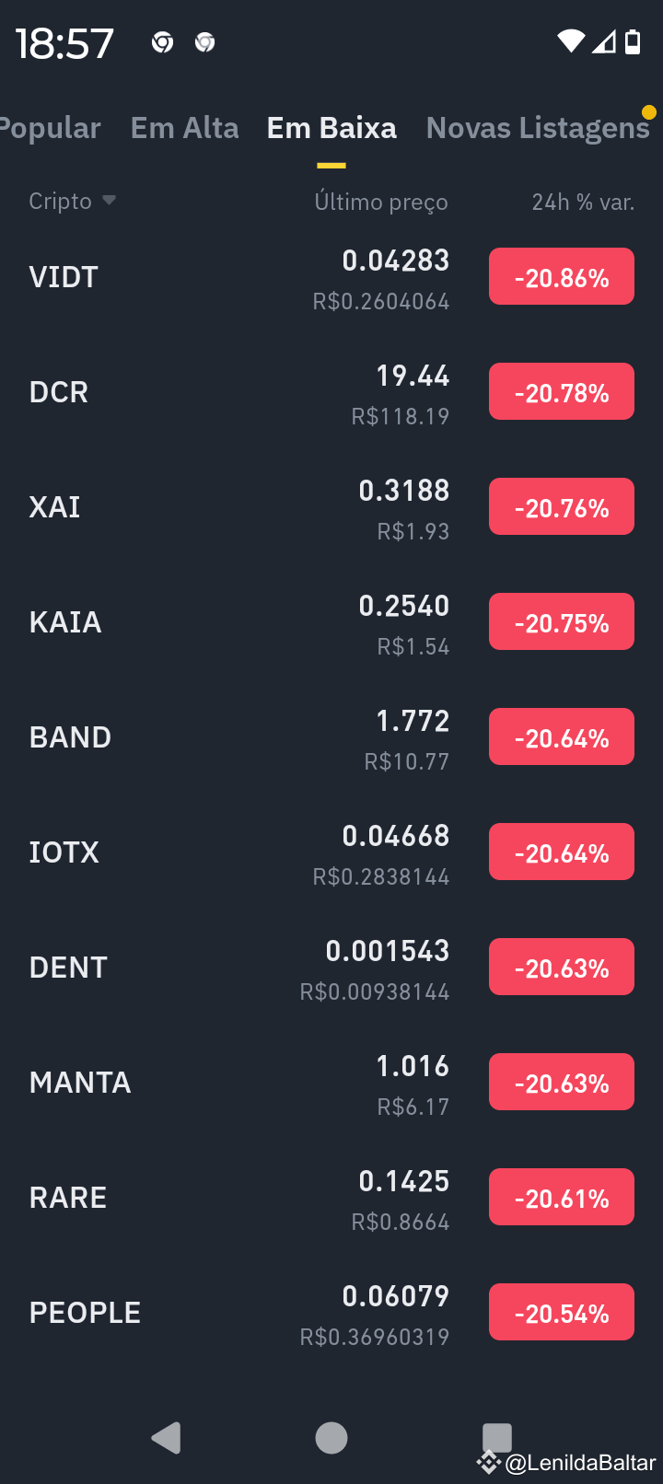
Task: Tap the recent apps square icon
Action: pos(497,1437)
